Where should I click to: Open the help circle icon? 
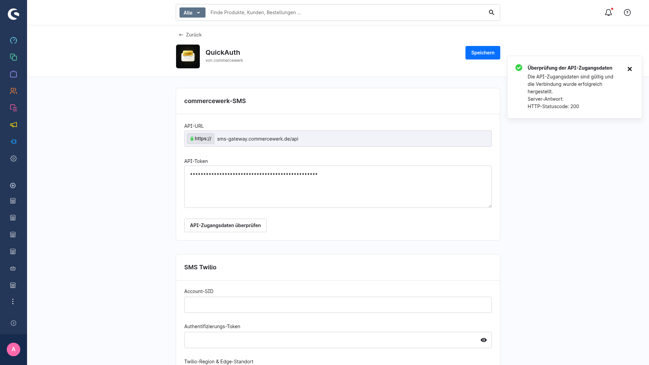point(627,13)
